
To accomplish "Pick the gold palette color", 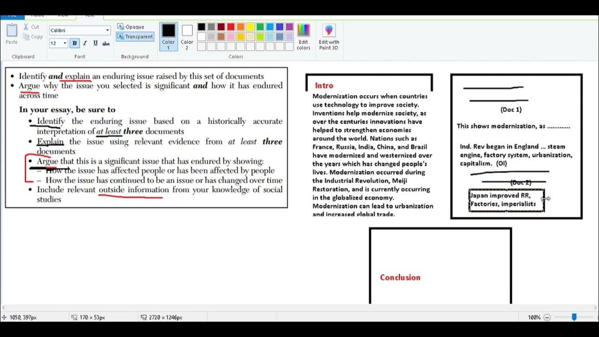I will pos(241,37).
